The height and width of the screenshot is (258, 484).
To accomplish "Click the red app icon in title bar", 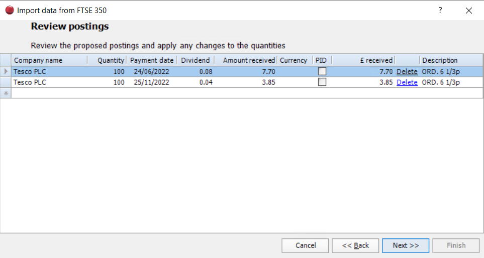I will click(x=10, y=10).
